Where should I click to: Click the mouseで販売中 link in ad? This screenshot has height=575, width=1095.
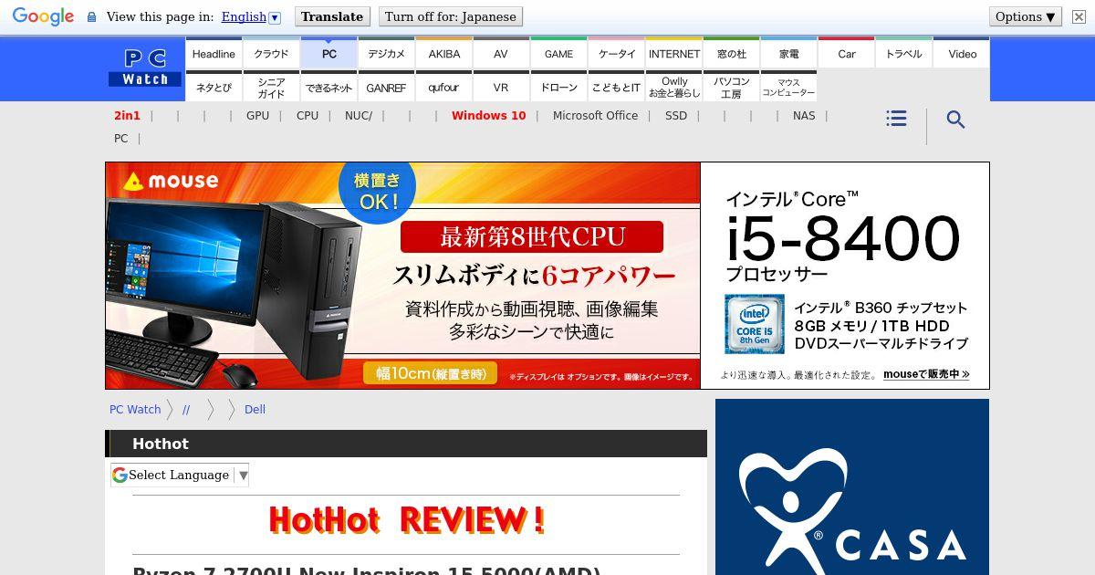tap(926, 374)
